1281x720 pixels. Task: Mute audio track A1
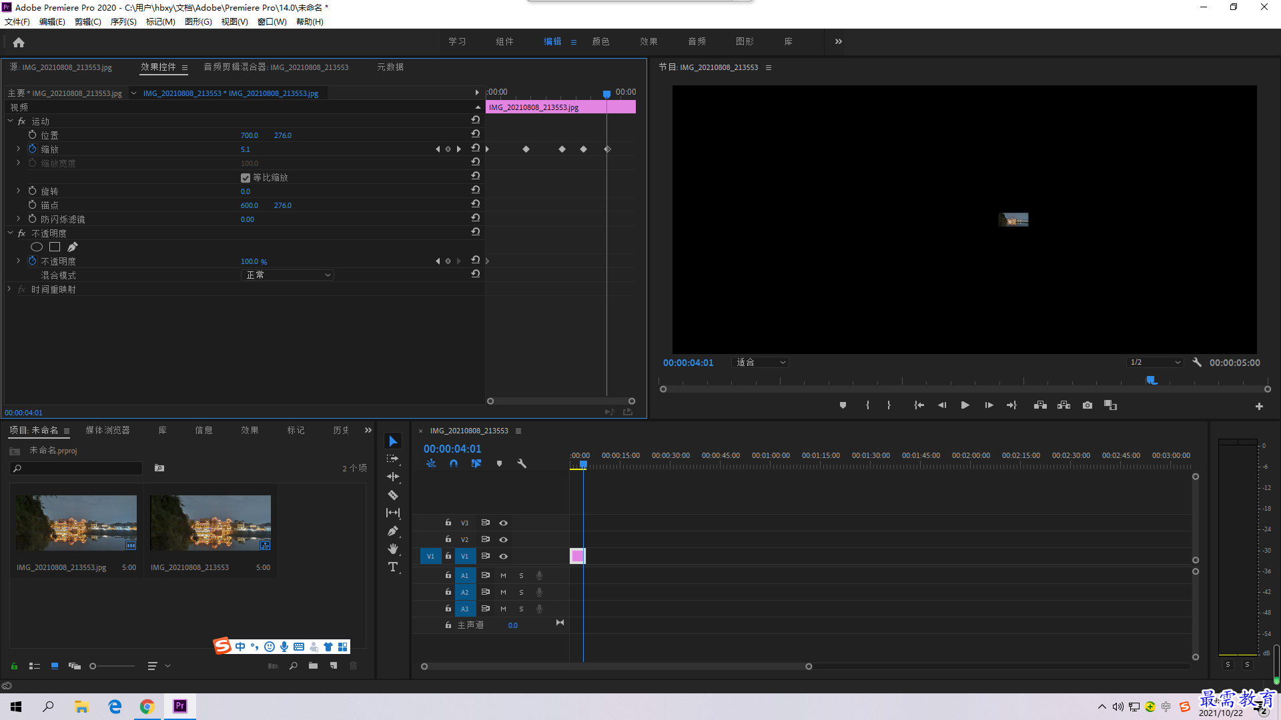pos(503,575)
